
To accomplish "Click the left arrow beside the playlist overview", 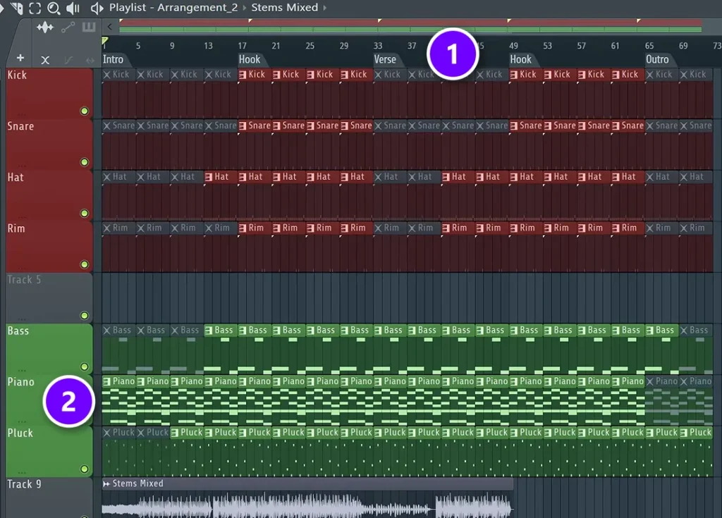I will point(109,27).
